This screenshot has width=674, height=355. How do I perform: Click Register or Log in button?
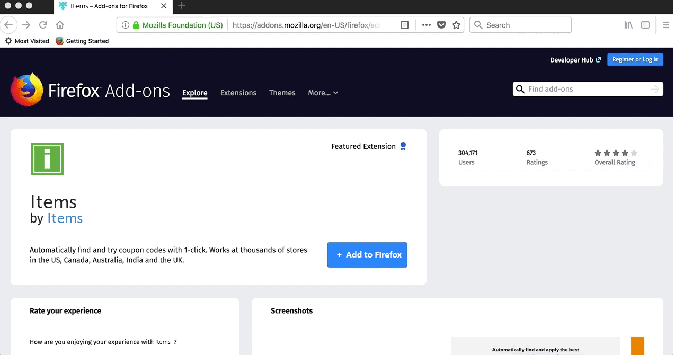click(635, 60)
